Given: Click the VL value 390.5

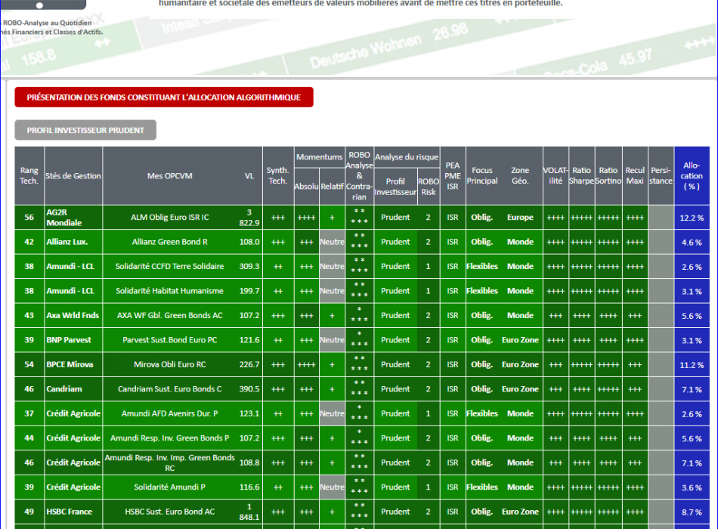Looking at the screenshot, I should [249, 389].
